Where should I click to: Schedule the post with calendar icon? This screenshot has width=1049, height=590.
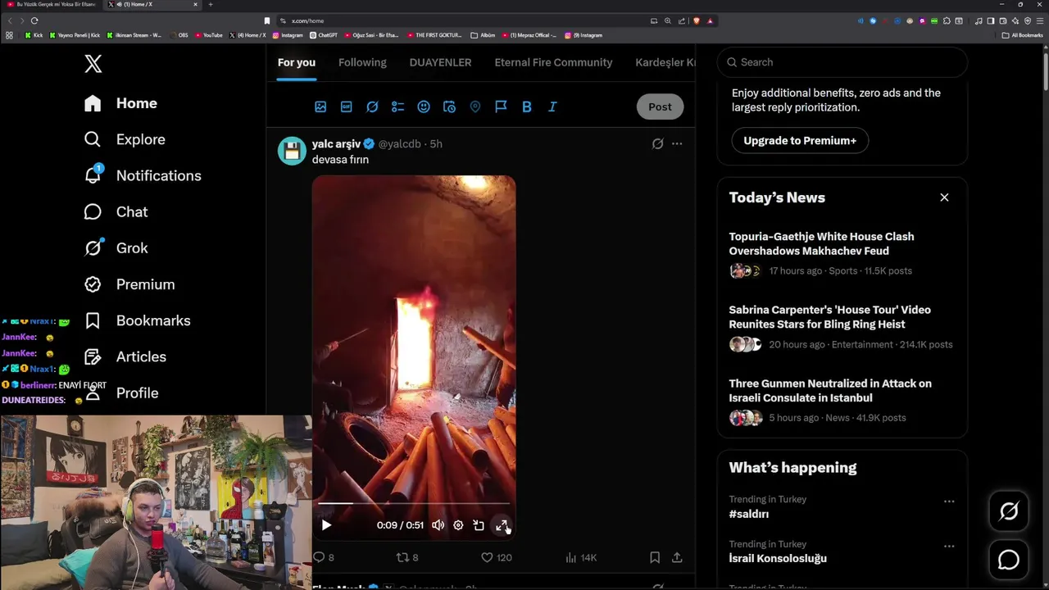point(449,107)
